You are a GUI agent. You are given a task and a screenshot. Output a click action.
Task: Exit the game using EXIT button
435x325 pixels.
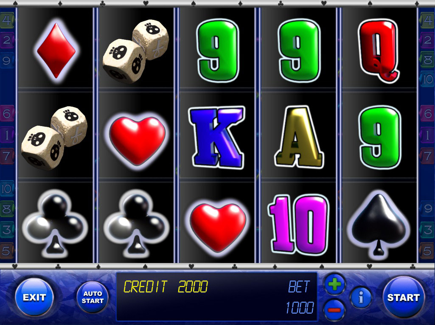point(34,297)
